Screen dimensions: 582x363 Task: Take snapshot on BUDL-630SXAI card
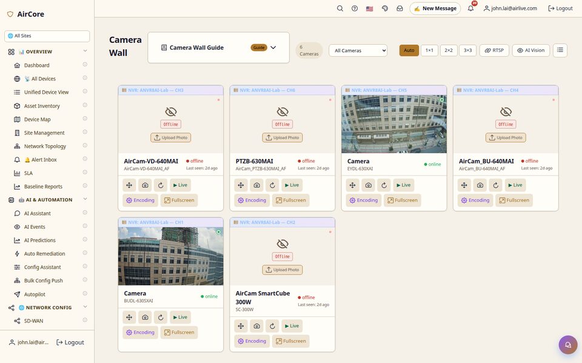click(x=145, y=317)
